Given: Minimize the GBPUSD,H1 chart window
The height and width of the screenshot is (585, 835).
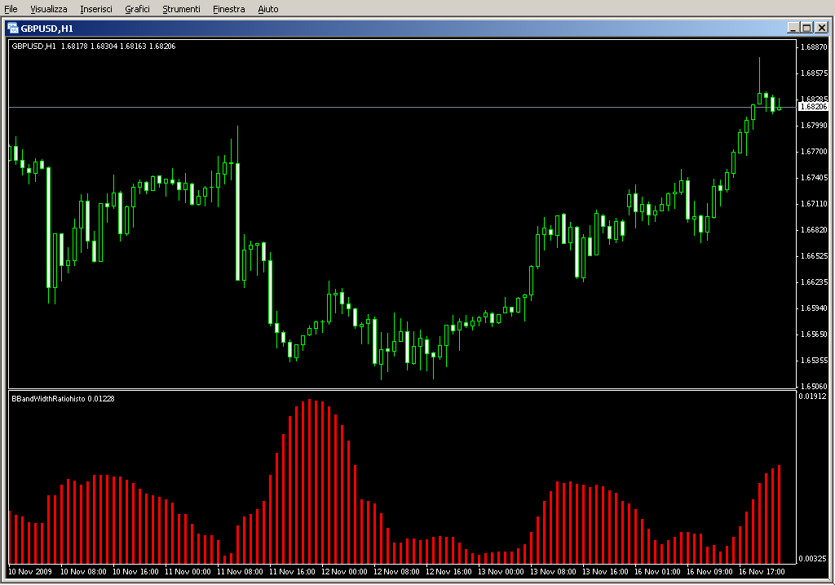Looking at the screenshot, I should 793,28.
